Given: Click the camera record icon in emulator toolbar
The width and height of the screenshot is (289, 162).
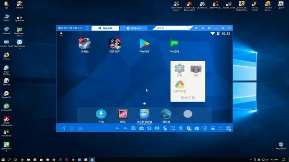Looking at the screenshot, I should pos(189,128).
